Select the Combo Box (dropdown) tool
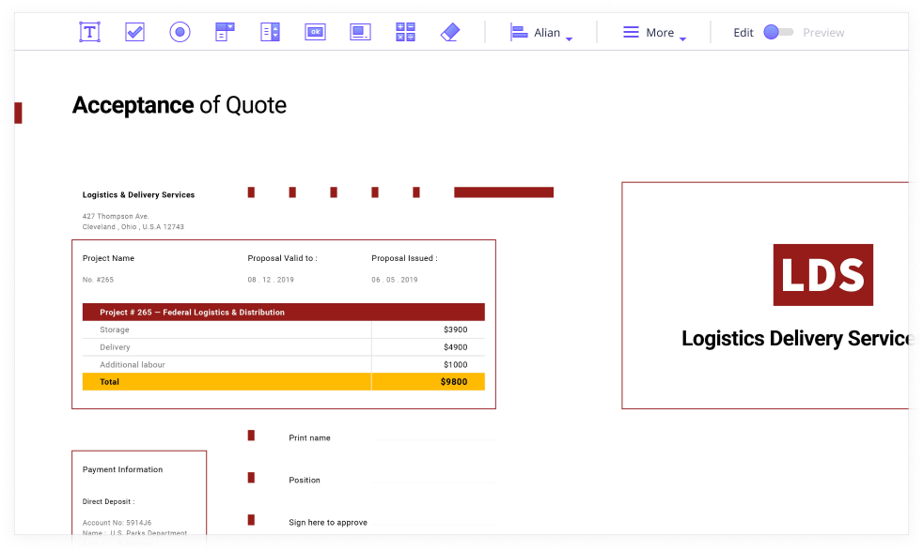Screen dimensions: 923x551 click(x=225, y=32)
